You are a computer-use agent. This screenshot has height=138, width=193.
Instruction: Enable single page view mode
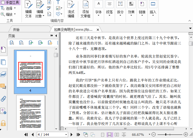pyautogui.click(x=103, y=134)
